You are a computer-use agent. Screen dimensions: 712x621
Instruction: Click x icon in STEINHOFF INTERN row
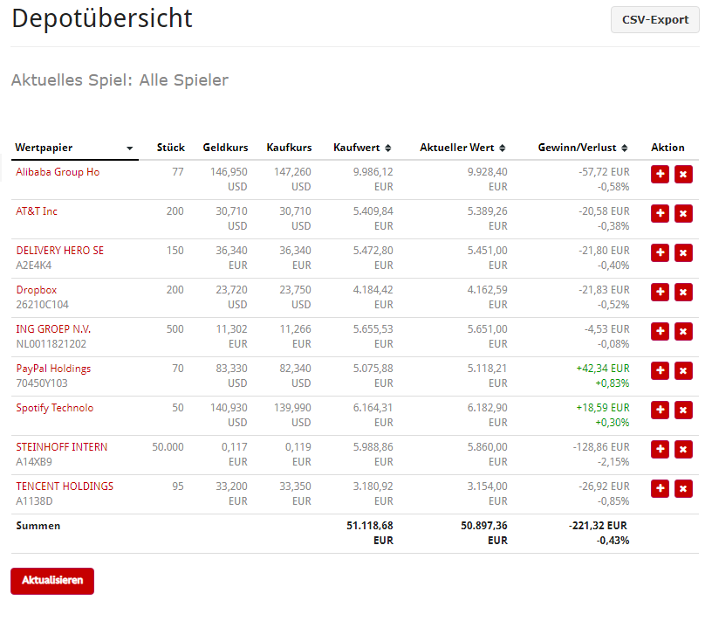[683, 450]
